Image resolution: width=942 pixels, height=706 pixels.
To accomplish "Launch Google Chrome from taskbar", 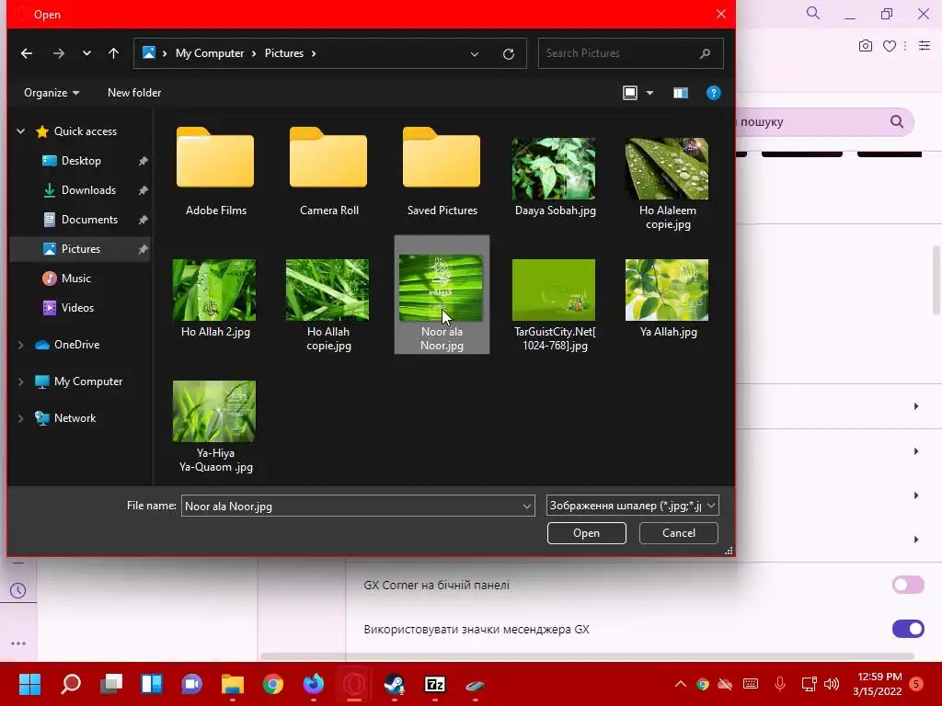I will 272,684.
